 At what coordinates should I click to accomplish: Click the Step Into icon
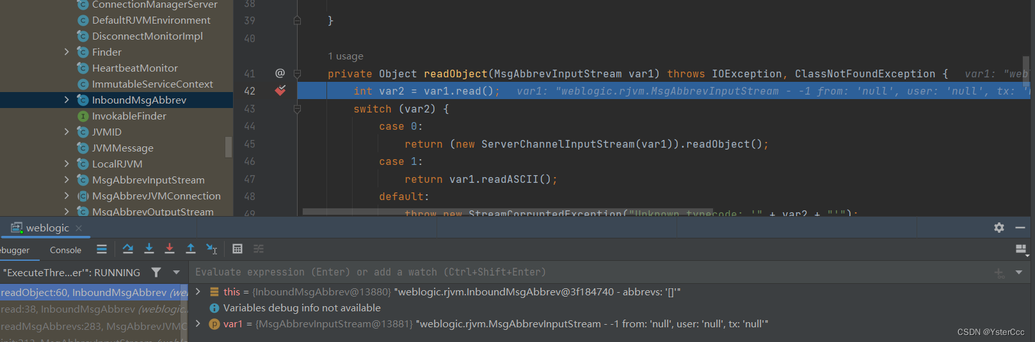click(149, 249)
